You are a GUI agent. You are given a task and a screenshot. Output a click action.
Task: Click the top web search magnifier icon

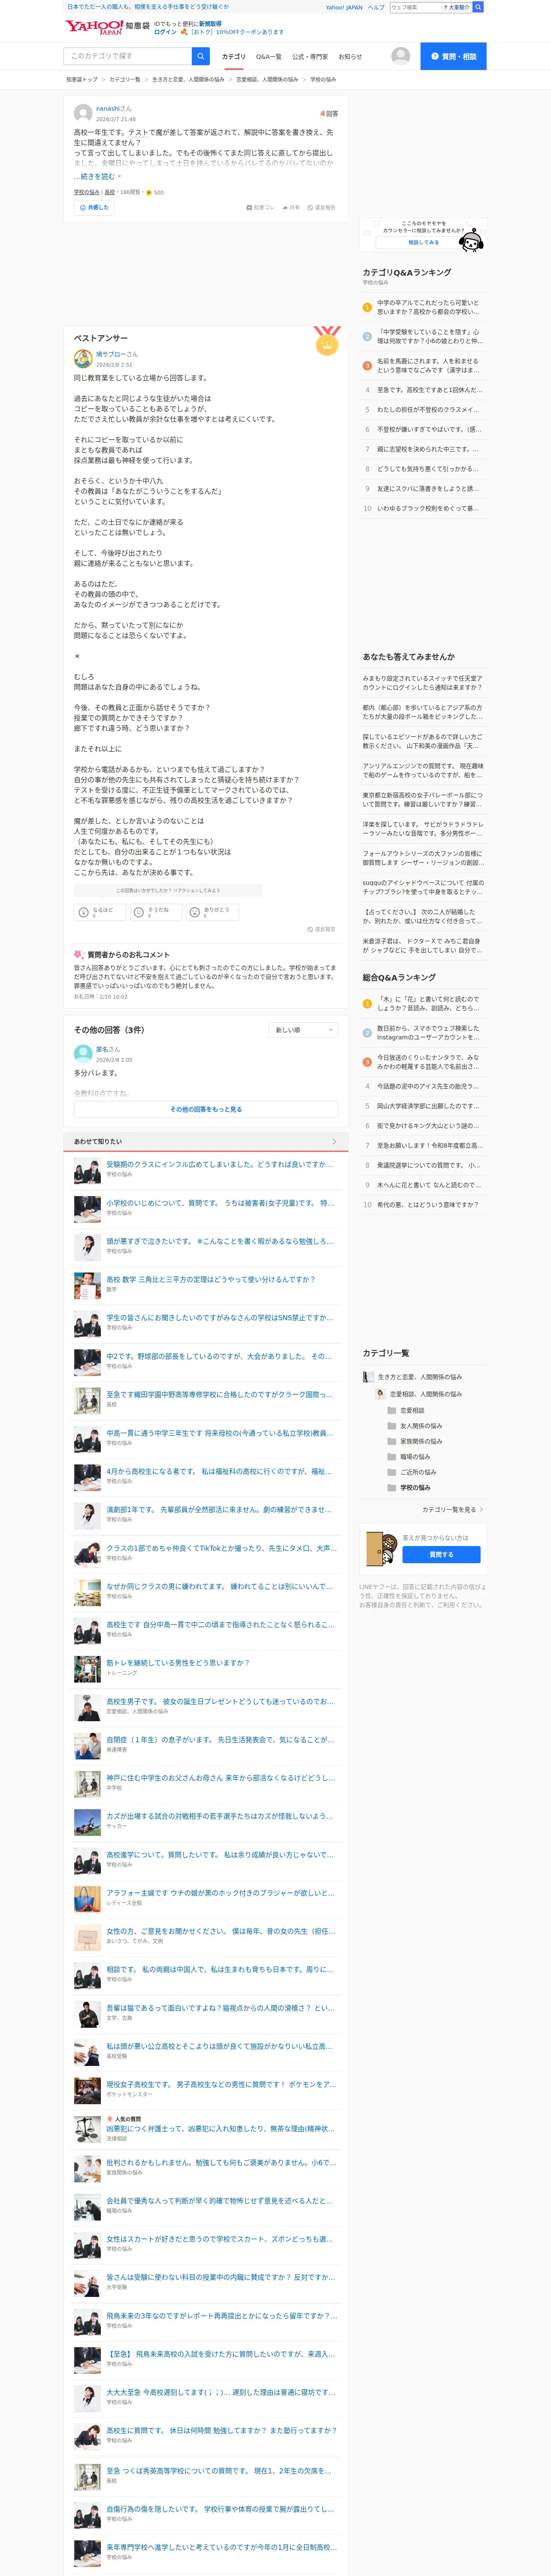click(x=478, y=7)
